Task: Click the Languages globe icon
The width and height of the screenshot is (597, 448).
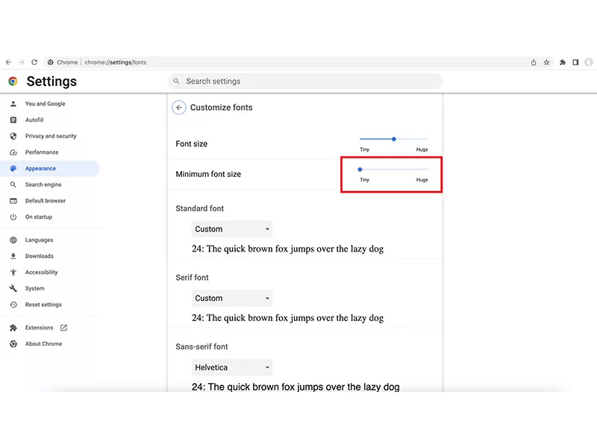Action: [x=13, y=240]
